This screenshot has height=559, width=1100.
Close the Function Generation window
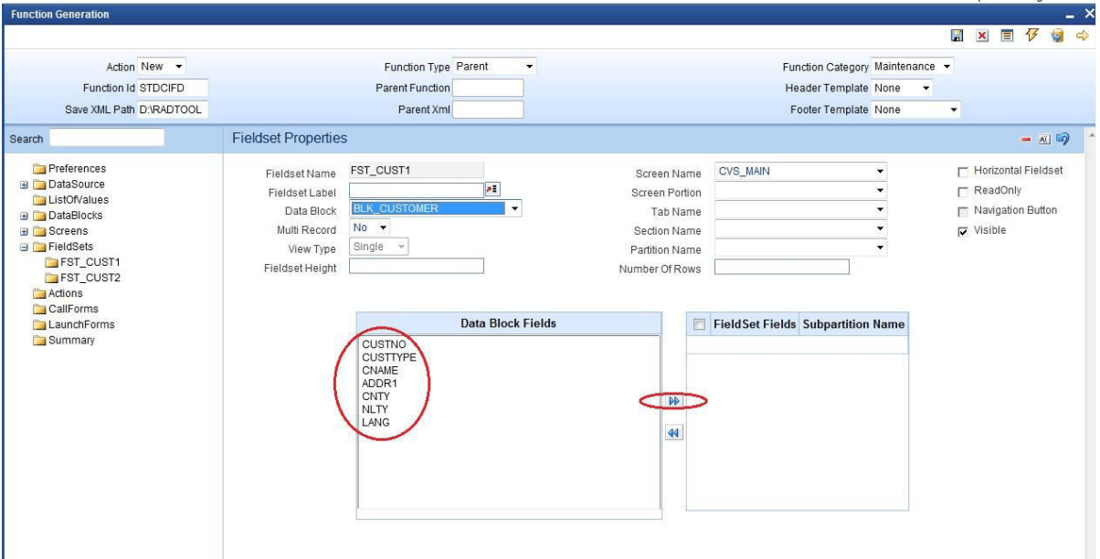tap(1088, 15)
